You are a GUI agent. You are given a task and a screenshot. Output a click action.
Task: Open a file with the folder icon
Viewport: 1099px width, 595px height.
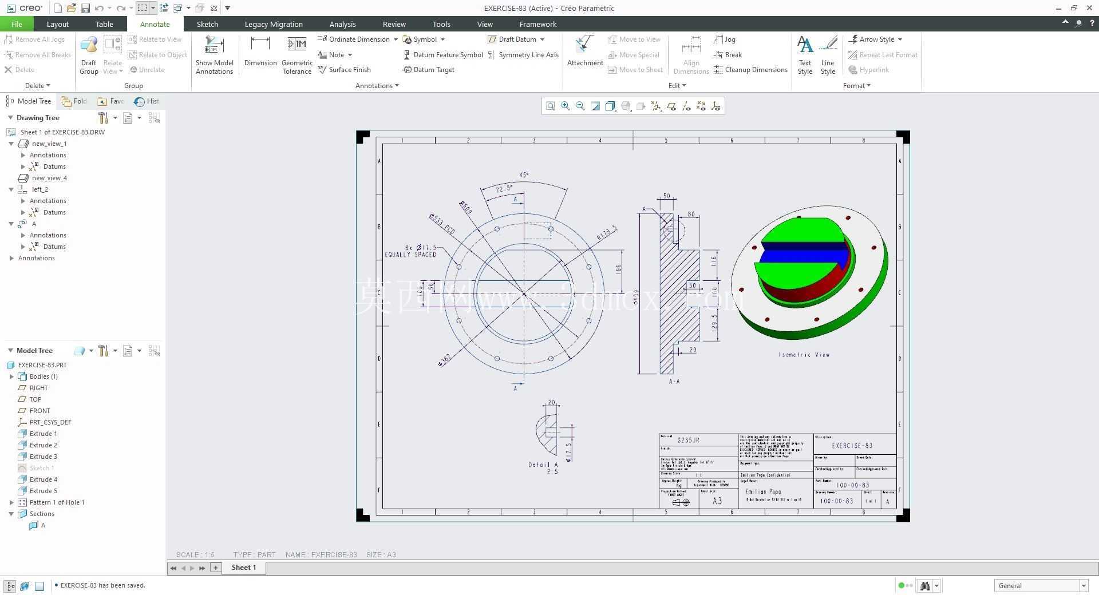pyautogui.click(x=71, y=8)
